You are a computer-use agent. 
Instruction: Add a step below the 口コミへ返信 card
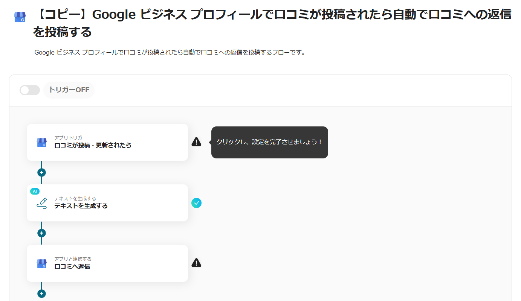click(41, 294)
